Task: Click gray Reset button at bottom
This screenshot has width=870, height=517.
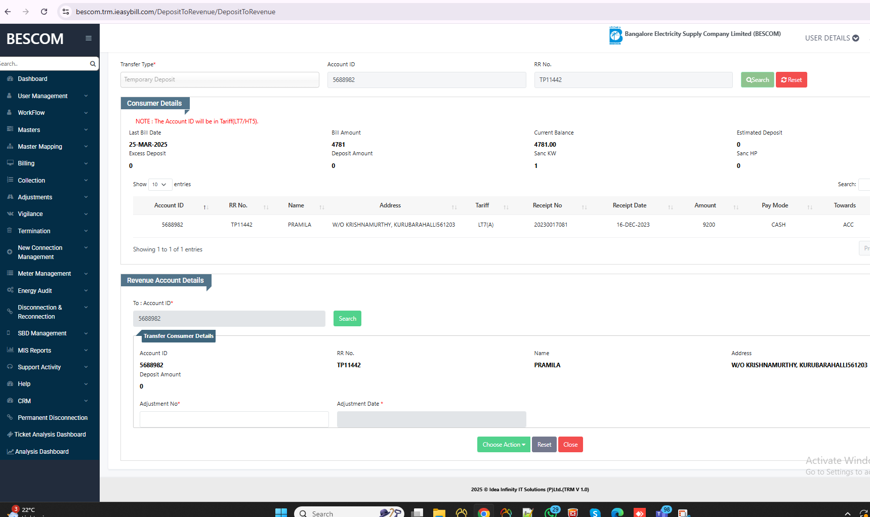Action: click(x=544, y=445)
